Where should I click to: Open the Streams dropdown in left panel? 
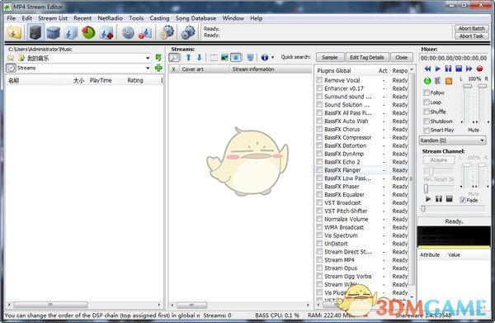(148, 68)
